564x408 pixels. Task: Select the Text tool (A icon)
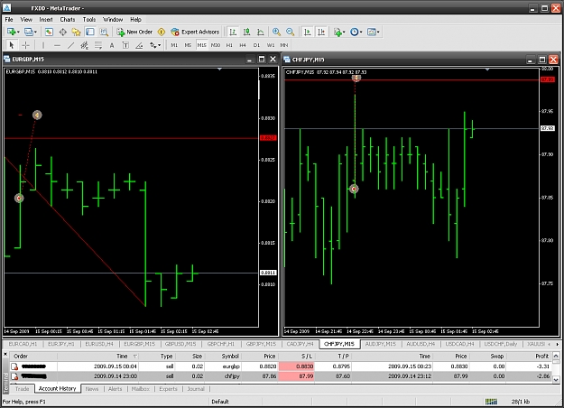coord(112,45)
